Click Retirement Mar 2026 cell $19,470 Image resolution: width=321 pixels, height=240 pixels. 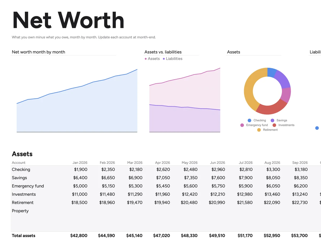click(x=135, y=203)
